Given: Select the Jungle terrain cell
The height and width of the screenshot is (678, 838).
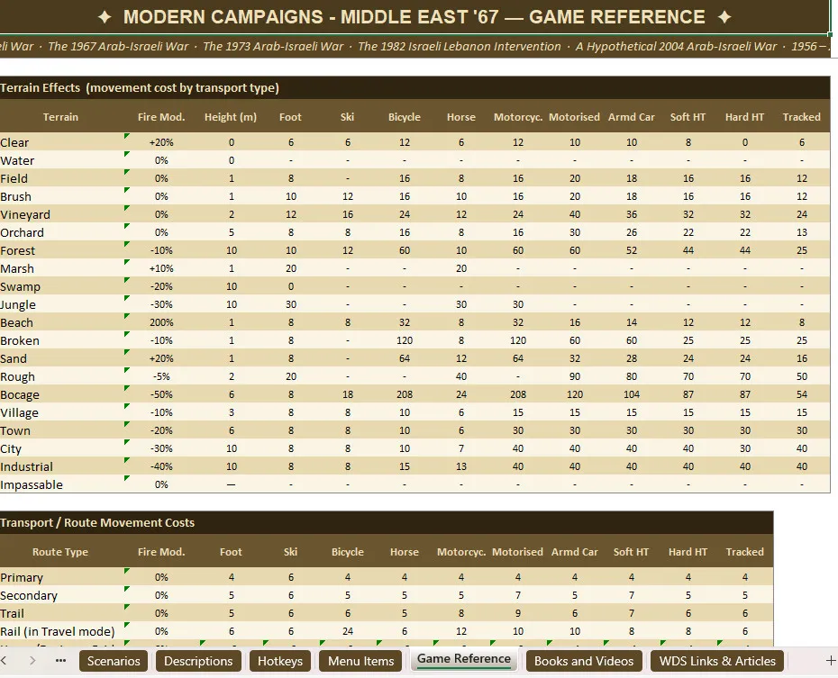Looking at the screenshot, I should [x=62, y=305].
